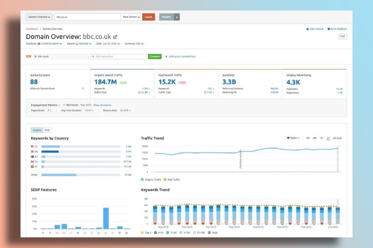Open the Date dropdown
Image resolution: width=373 pixels, height=248 pixels.
(x=111, y=43)
